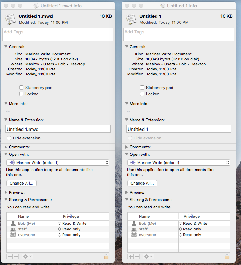241x265 pixels.
Task: Remove user with minus button in Untitled 1.mwd Info
Action: [x=16, y=256]
